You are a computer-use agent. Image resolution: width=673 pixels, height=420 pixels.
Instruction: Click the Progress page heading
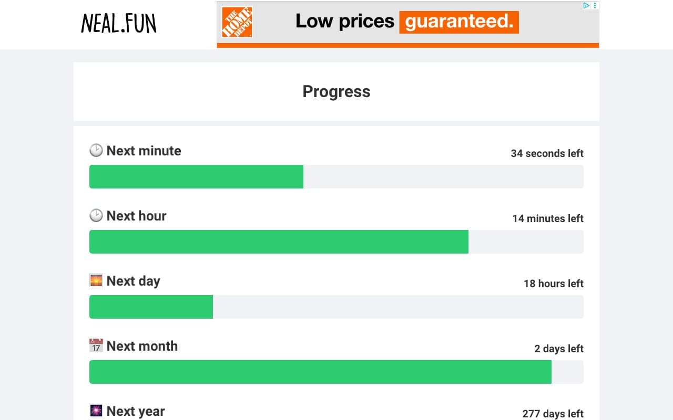coord(336,91)
